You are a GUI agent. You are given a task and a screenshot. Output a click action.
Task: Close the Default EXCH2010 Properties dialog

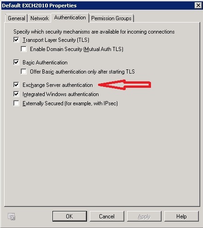198,6
